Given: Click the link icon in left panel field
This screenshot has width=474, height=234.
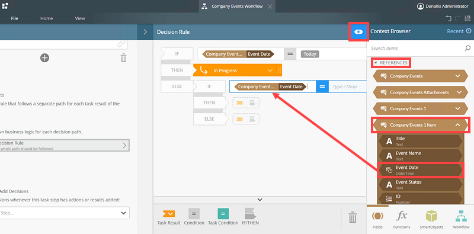Looking at the screenshot, I should click(121, 44).
